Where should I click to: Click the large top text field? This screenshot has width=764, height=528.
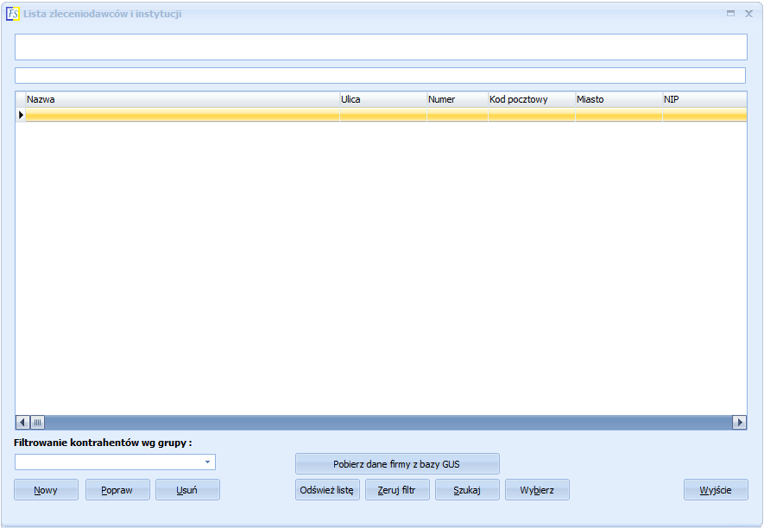pyautogui.click(x=381, y=47)
